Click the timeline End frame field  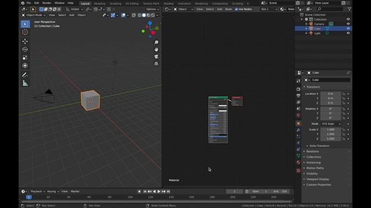tap(281, 191)
